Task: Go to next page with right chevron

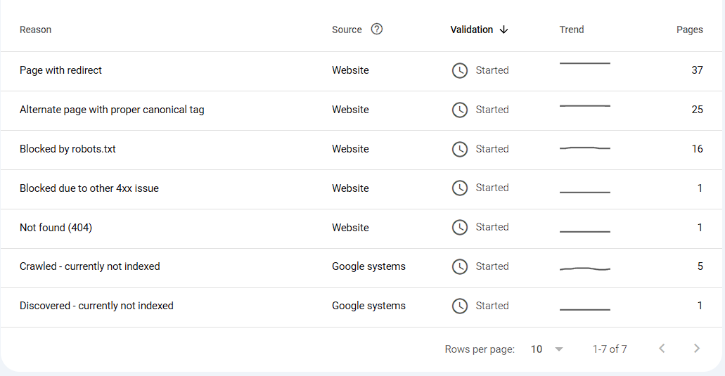Action: click(x=696, y=349)
